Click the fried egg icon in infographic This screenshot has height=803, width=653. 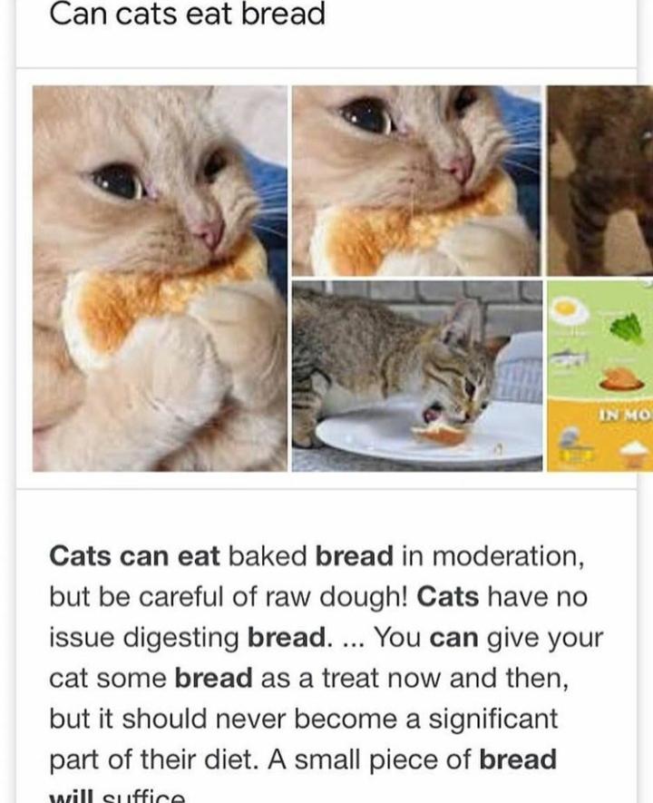click(x=570, y=311)
